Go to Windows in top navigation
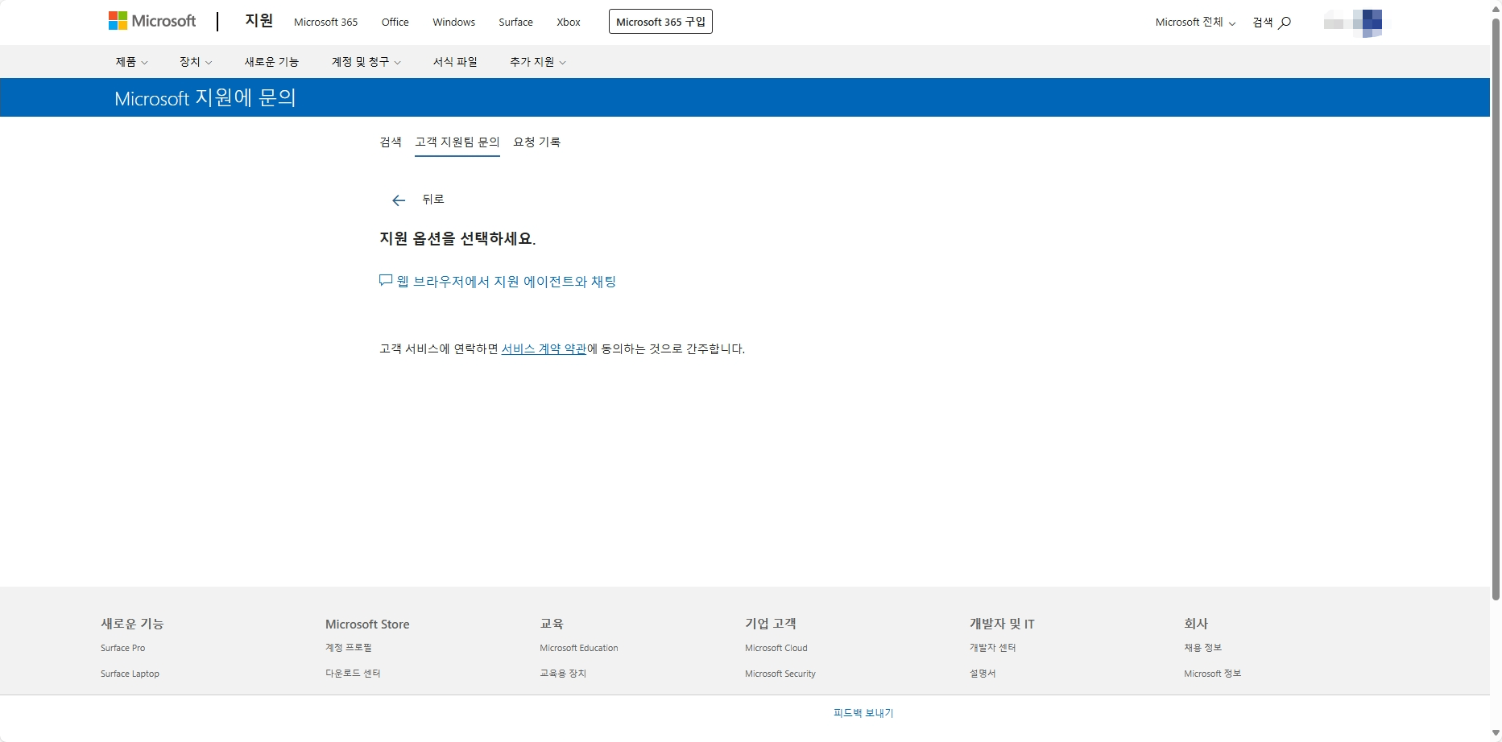1502x742 pixels. coord(453,23)
